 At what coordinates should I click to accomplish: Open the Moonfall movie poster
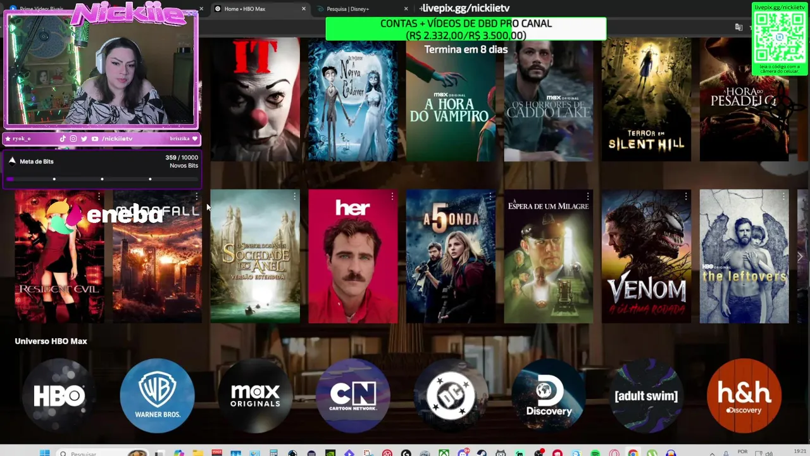157,256
